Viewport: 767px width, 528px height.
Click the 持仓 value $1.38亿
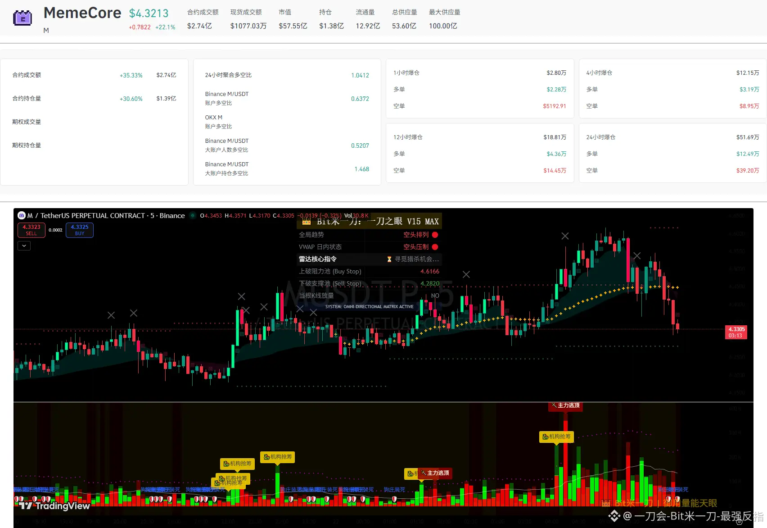click(x=331, y=26)
